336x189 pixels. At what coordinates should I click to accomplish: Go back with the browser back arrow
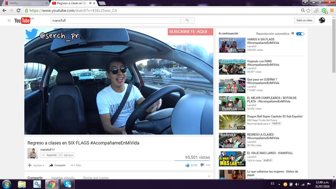(x=4, y=11)
